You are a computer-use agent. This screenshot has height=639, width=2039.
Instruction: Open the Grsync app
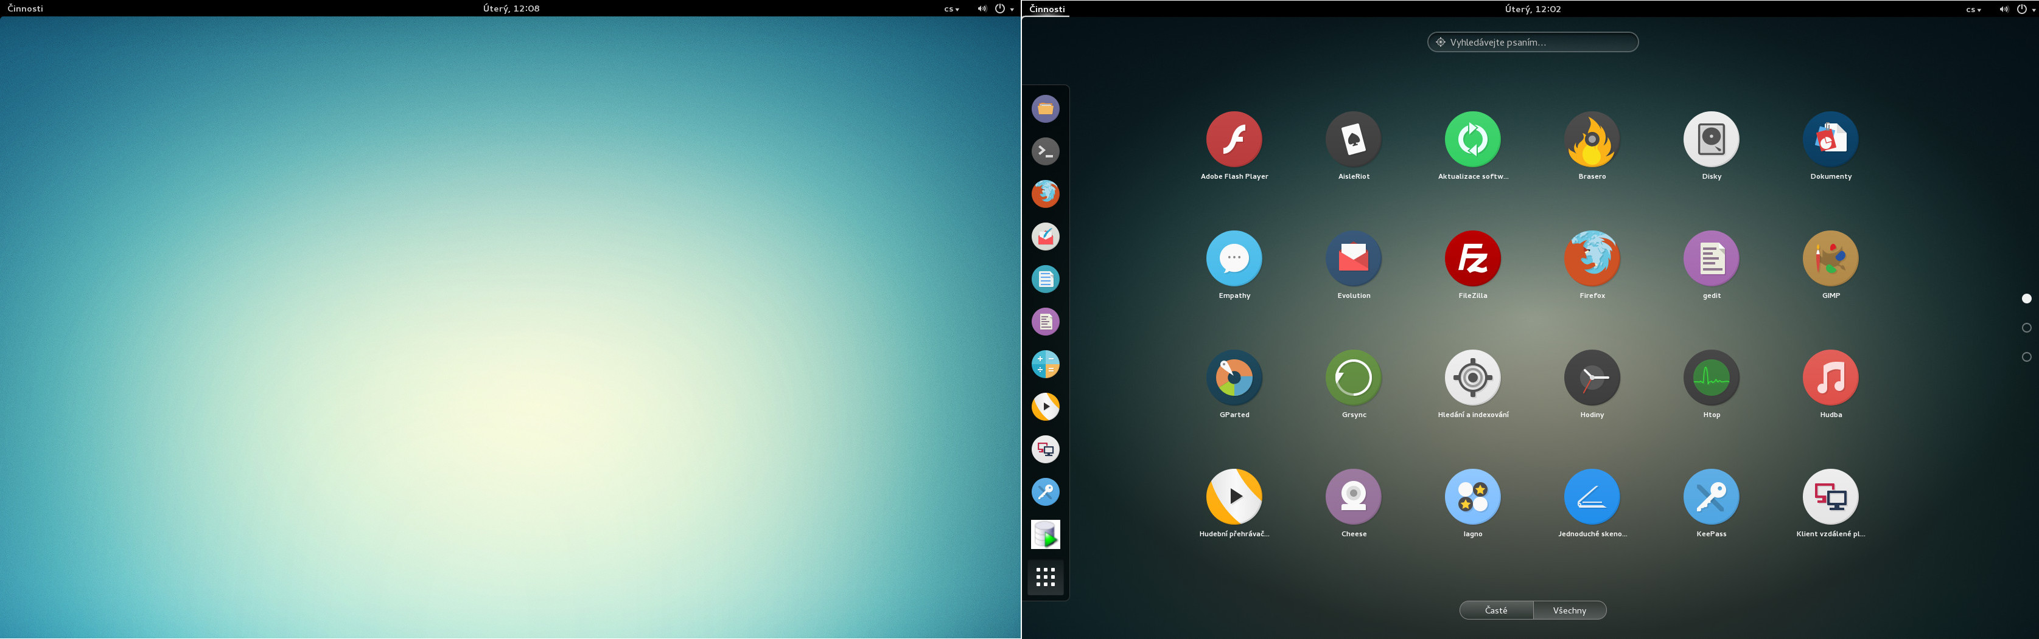1354,378
